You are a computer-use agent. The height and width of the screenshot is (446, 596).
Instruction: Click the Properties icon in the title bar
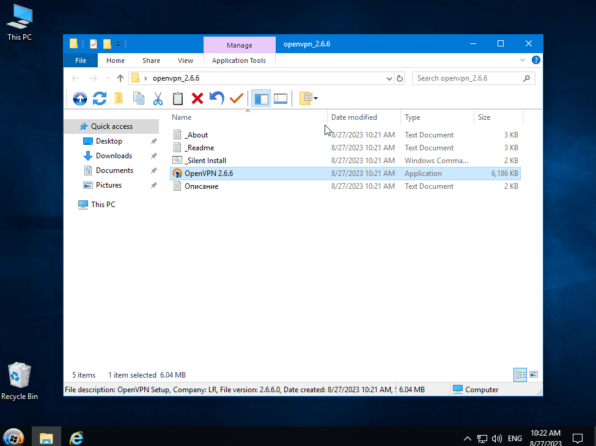pyautogui.click(x=94, y=44)
